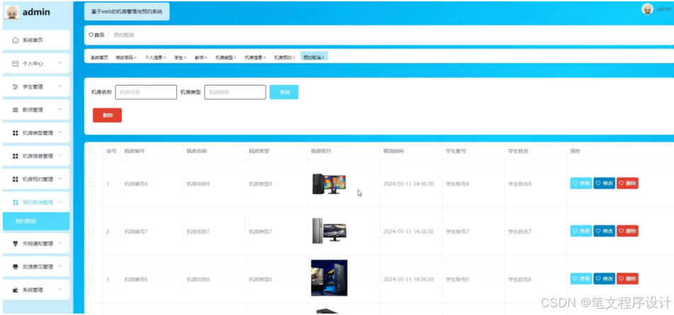Expand the 机房类型管理 menu chevron
674x315 pixels.
point(60,133)
